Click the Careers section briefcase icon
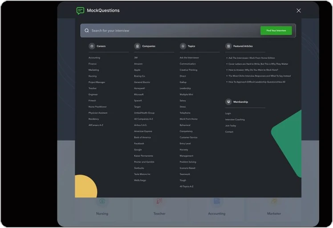The image size is (333, 228). point(92,46)
